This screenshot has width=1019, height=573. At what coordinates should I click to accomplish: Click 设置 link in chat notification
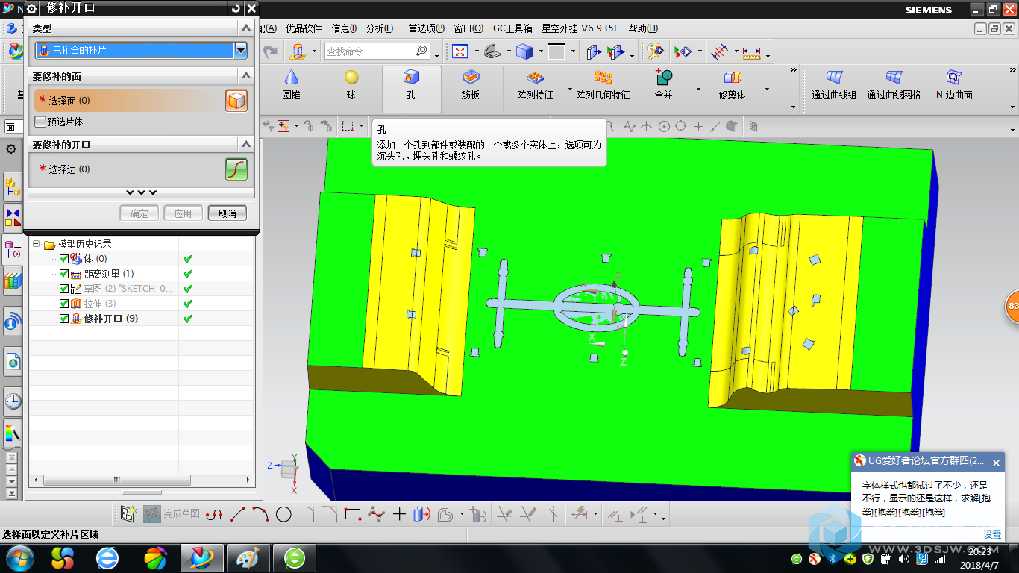click(992, 534)
